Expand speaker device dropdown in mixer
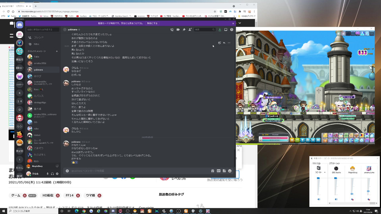The height and width of the screenshot is (214, 381). click(x=325, y=172)
